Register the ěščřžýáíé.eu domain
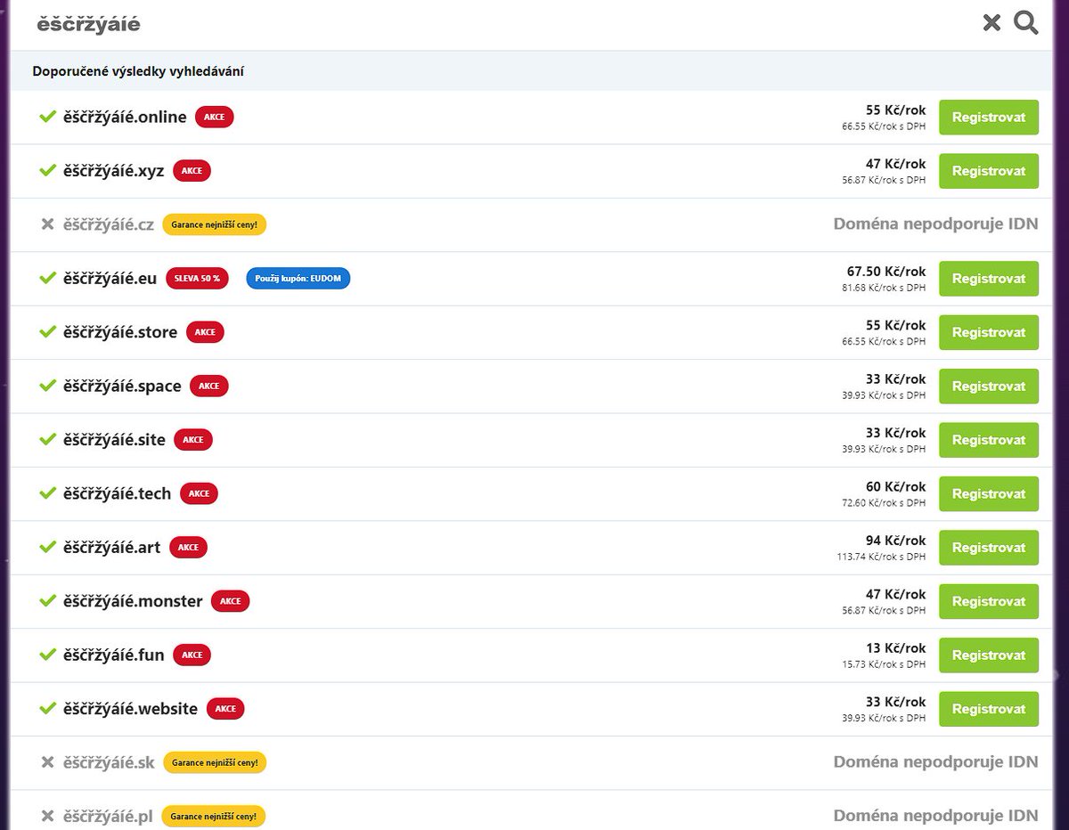Viewport: 1069px width, 830px height. coord(989,279)
